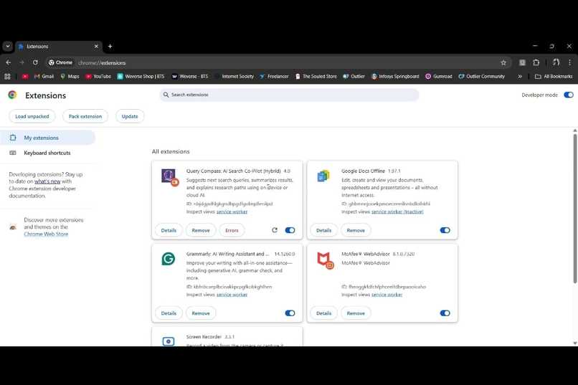Image resolution: width=578 pixels, height=385 pixels.
Task: Open the Chrome Web Store link
Action: coord(46,234)
